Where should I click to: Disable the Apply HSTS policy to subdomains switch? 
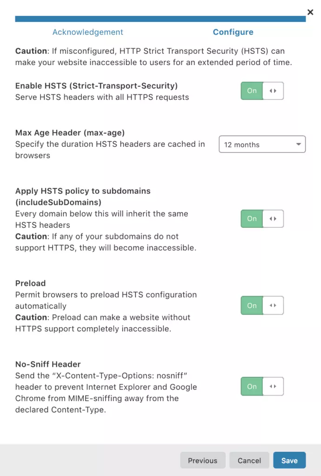pyautogui.click(x=262, y=218)
